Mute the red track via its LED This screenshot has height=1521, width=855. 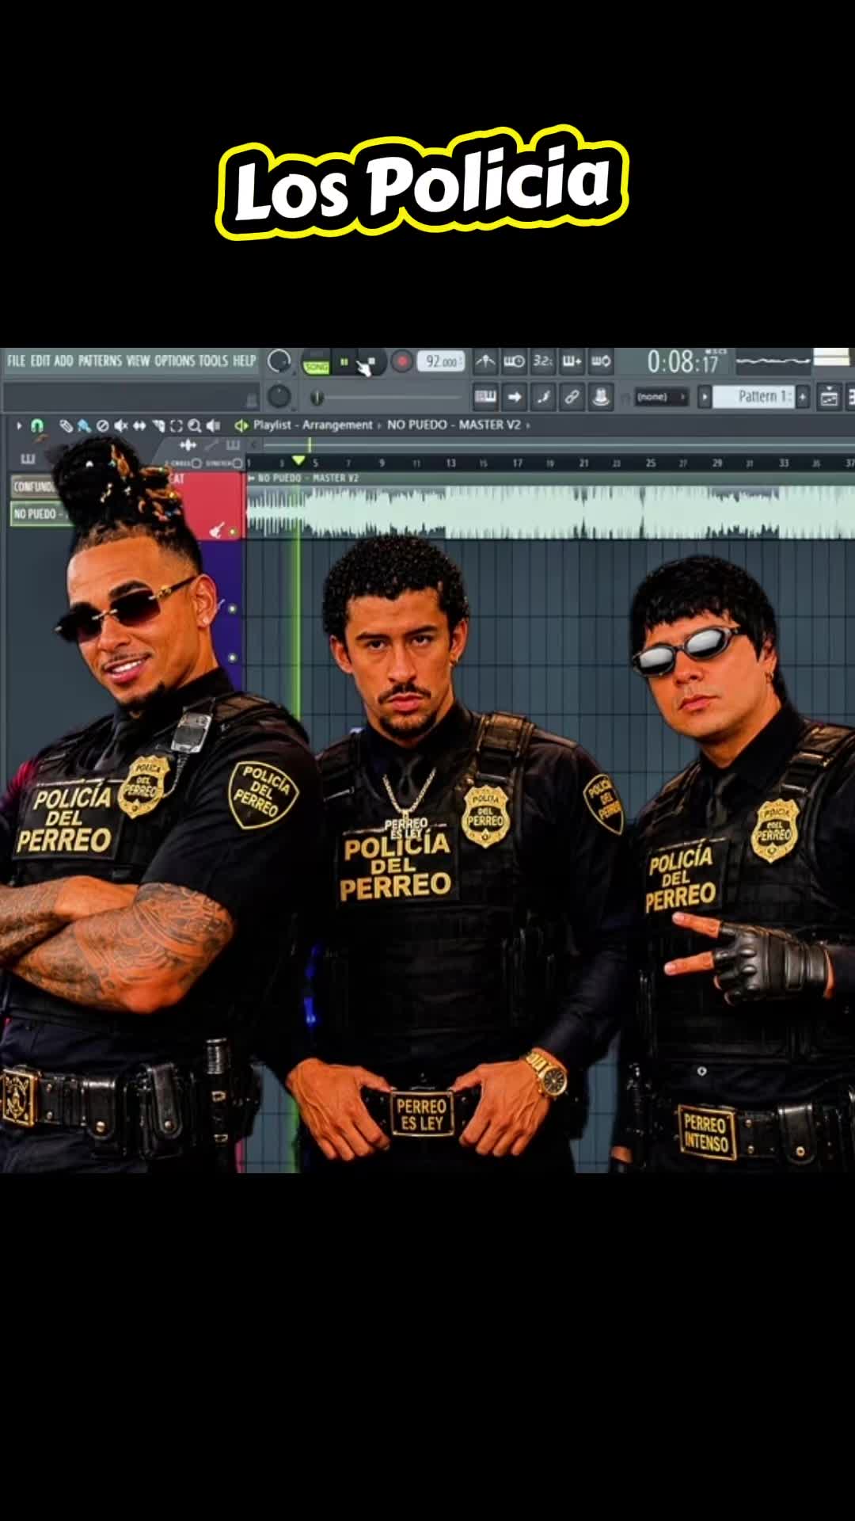pyautogui.click(x=233, y=532)
